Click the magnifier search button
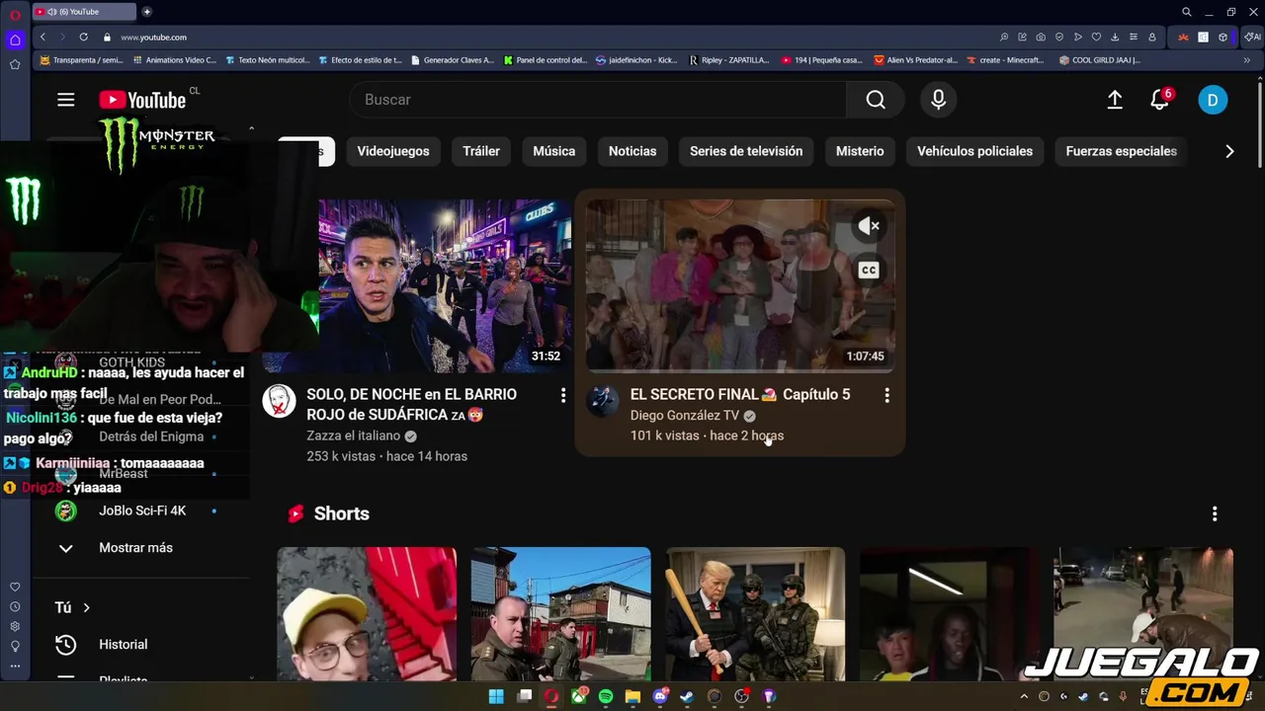Viewport: 1265px width, 711px height. tap(876, 100)
